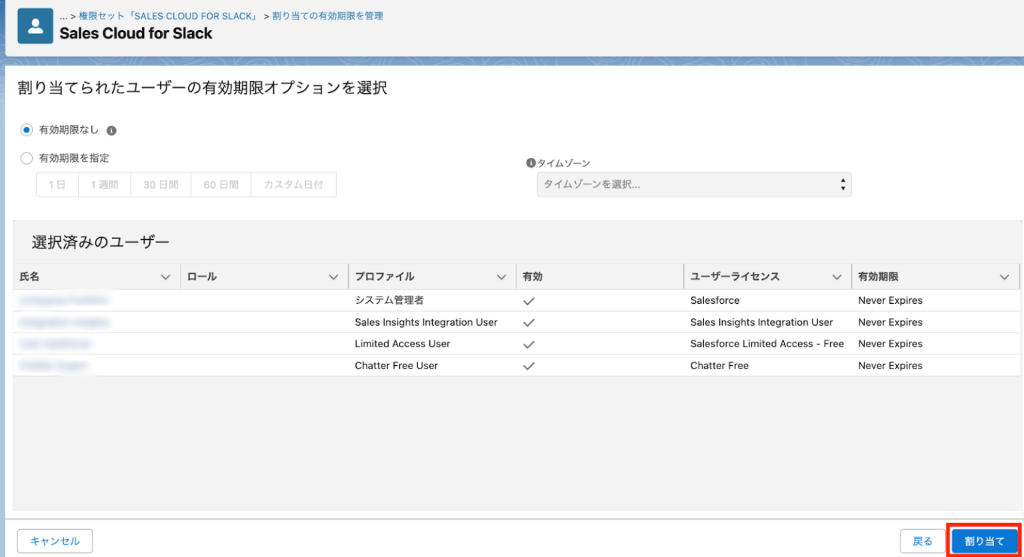The height and width of the screenshot is (557, 1024).
Task: Choose the 1日 expiration option
Action: pyautogui.click(x=57, y=185)
